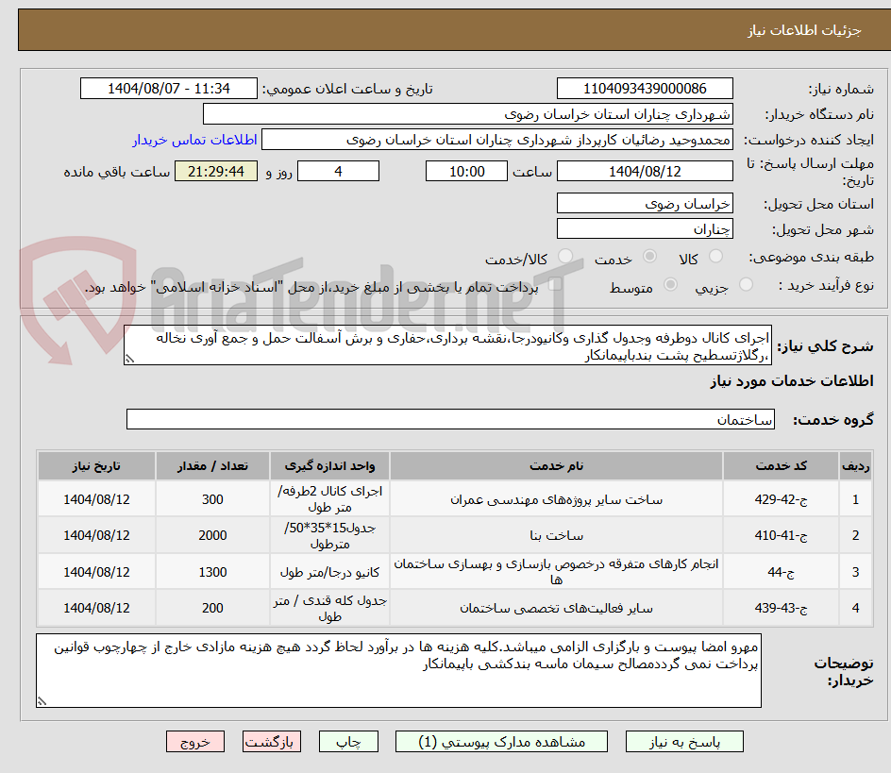Click the remaining time field 21:29:44
This screenshot has height=773, width=891.
[x=216, y=171]
